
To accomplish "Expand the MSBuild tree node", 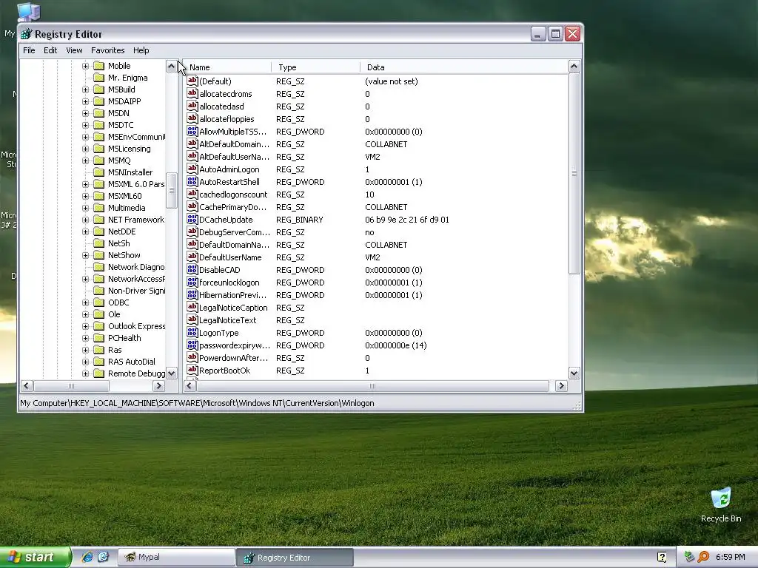I will [86, 89].
